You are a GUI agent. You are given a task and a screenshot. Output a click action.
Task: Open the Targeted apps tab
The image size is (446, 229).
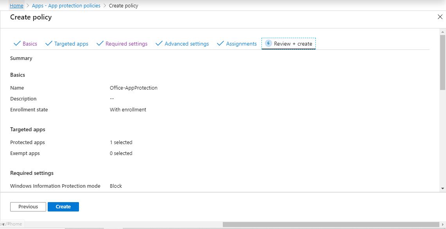[x=71, y=44]
